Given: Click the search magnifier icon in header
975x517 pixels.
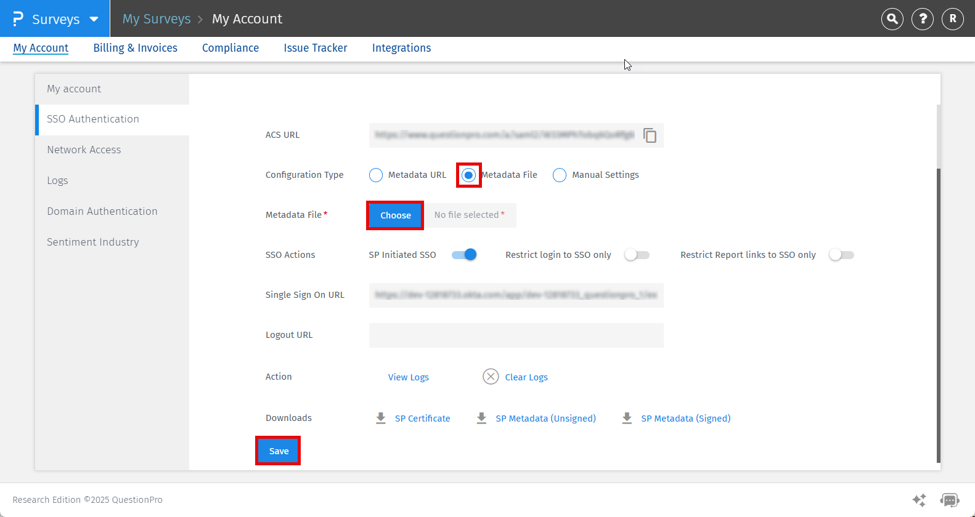Looking at the screenshot, I should [x=892, y=19].
